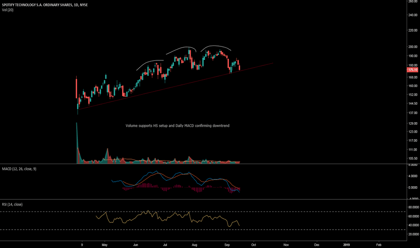
Task: Click the MACD 4.0000 scale value
Action: [413, 176]
